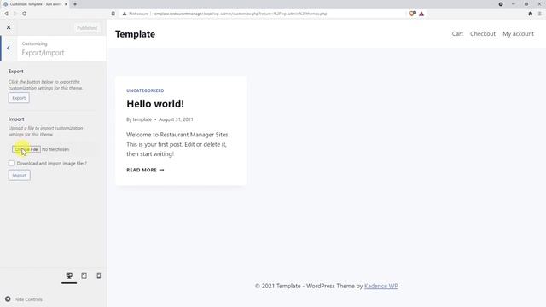Open the My account menu item
Viewport: 546px width, 307px height.
click(x=518, y=34)
